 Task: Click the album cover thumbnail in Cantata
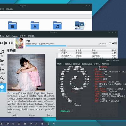tap(20, 43)
